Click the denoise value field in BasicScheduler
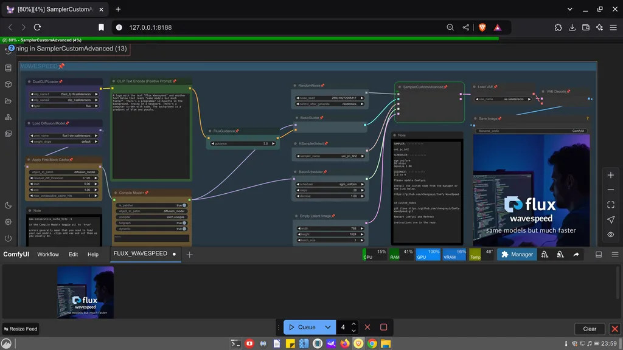The width and height of the screenshot is (623, 350). [x=330, y=196]
